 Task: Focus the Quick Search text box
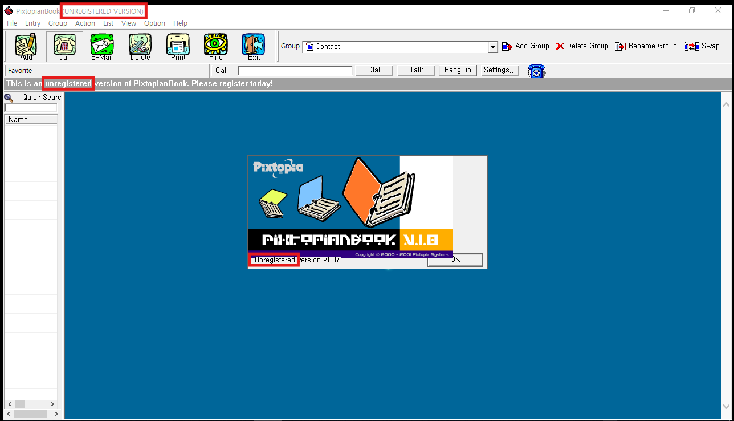31,108
